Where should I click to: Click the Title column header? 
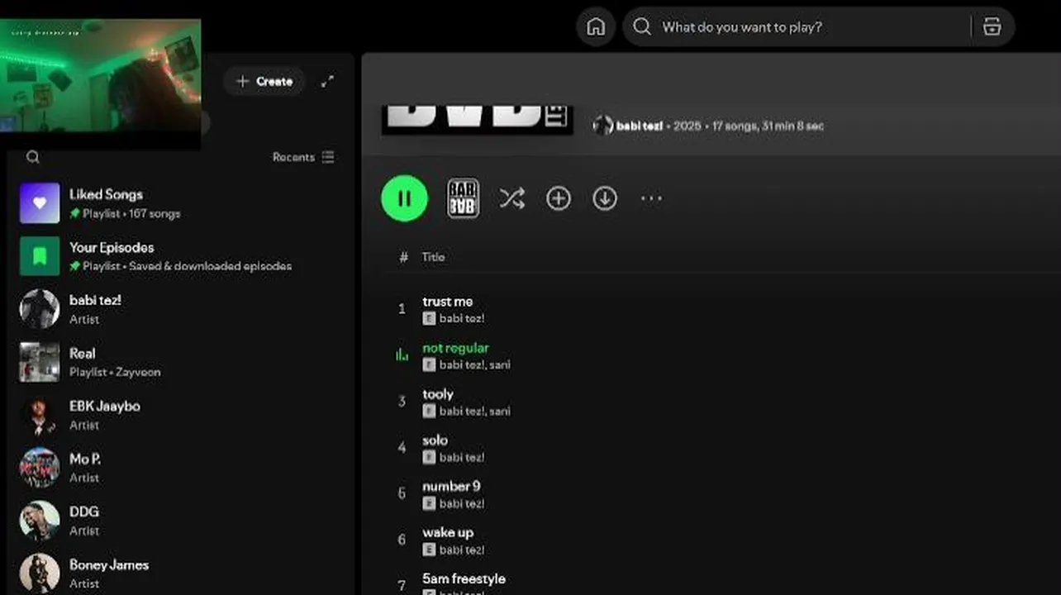pyautogui.click(x=433, y=257)
